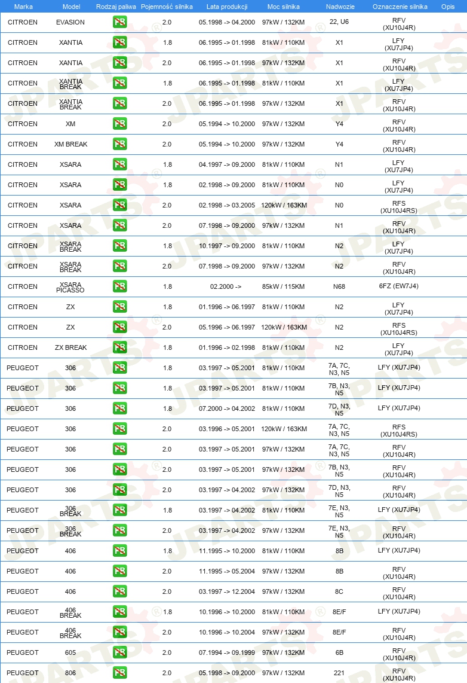Click the Rodzaj paliwa column header
Viewport: 467px width, 683px height.
tap(116, 7)
